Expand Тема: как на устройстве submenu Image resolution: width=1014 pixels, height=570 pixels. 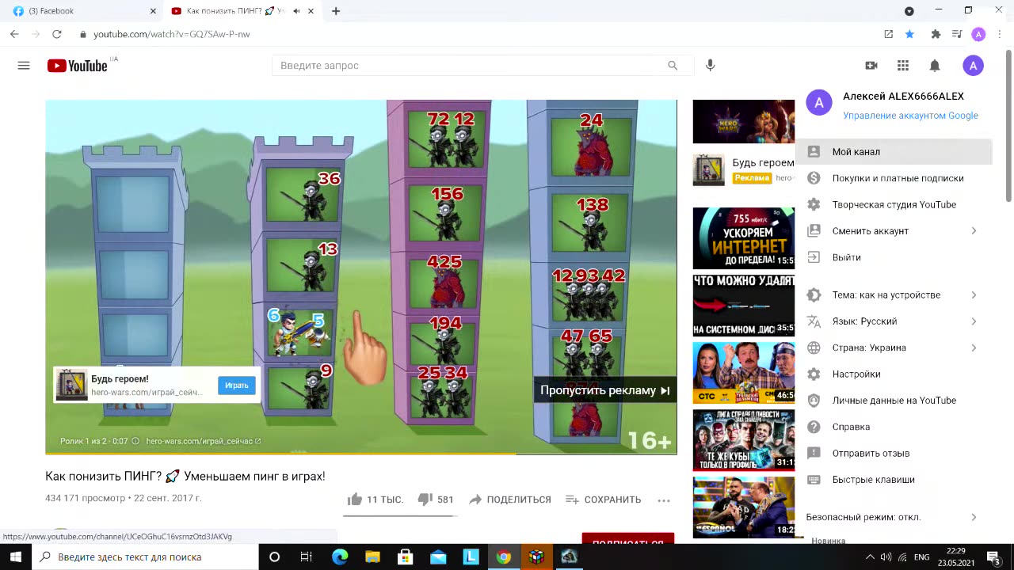tap(974, 295)
